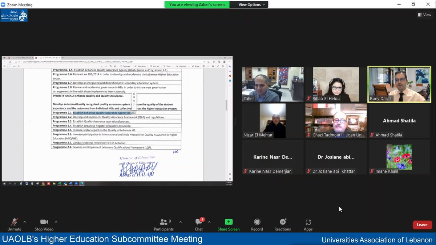
Task: Select Dr Josiane abi Khattar's tile
Action: coord(336,157)
